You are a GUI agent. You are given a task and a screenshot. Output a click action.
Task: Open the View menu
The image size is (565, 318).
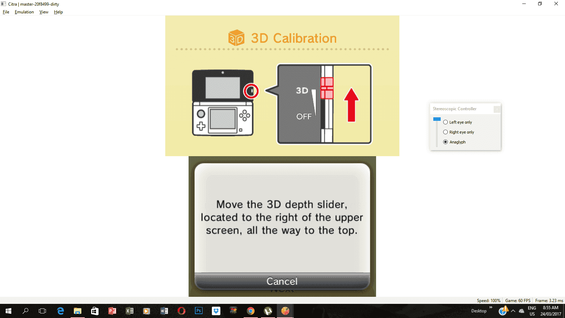[44, 12]
